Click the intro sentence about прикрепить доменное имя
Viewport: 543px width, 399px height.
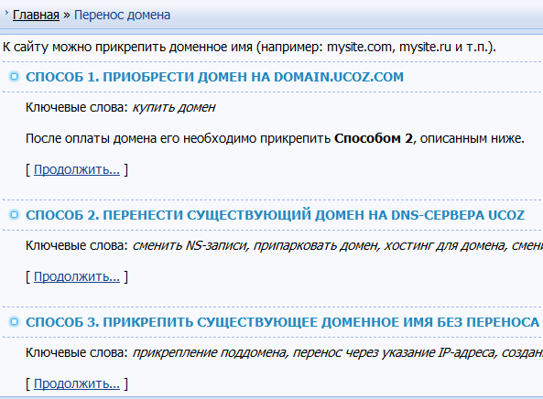249,47
